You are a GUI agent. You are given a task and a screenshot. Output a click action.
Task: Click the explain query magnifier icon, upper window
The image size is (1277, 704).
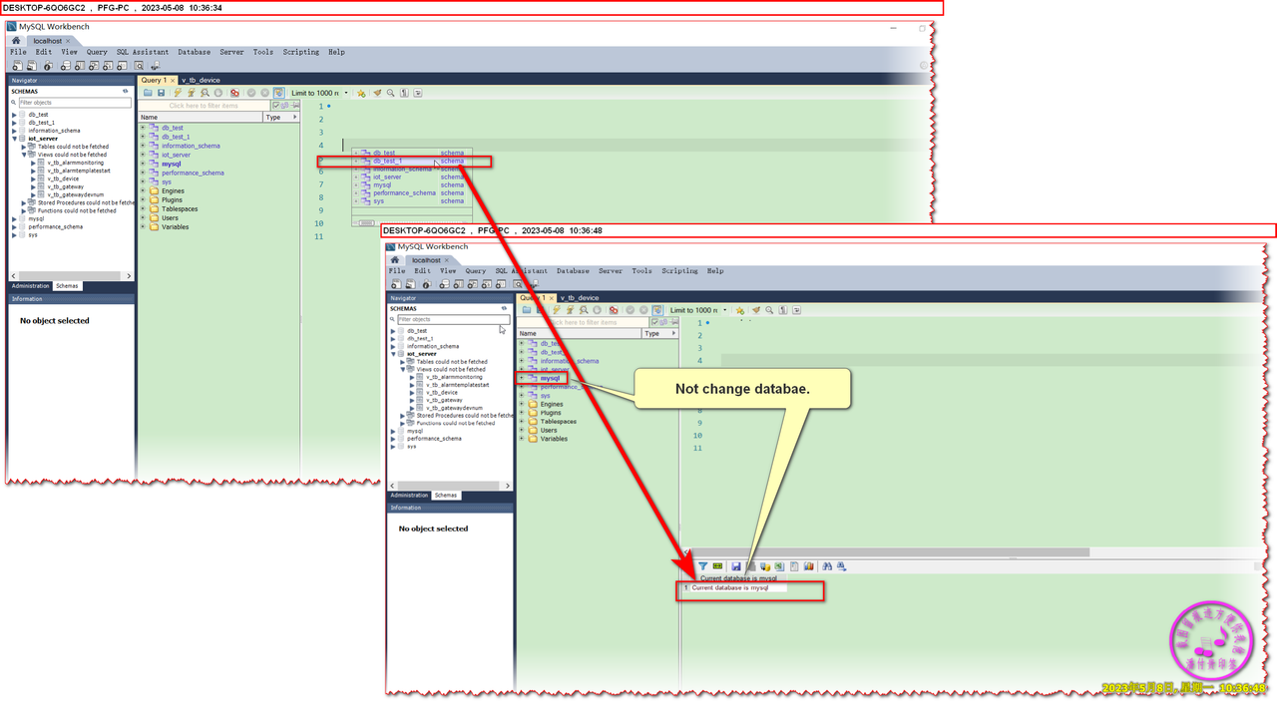[x=205, y=93]
